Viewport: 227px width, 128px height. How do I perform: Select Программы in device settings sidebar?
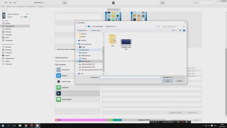pyautogui.click(x=15, y=26)
